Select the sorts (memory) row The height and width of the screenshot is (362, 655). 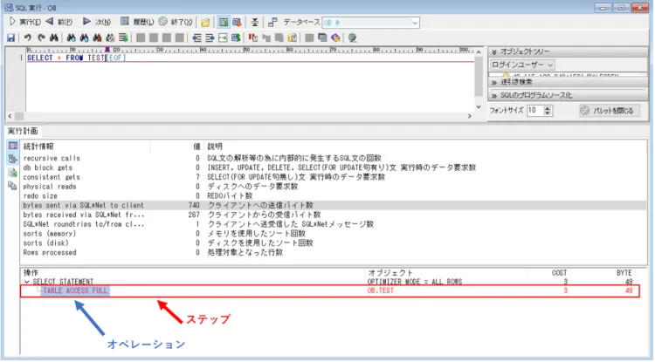tap(334, 234)
